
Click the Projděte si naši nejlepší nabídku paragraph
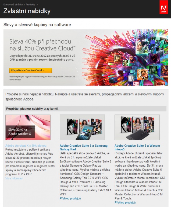coord(85,97)
